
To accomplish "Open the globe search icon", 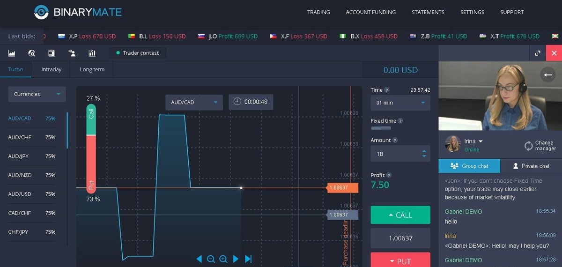I will click(x=32, y=53).
